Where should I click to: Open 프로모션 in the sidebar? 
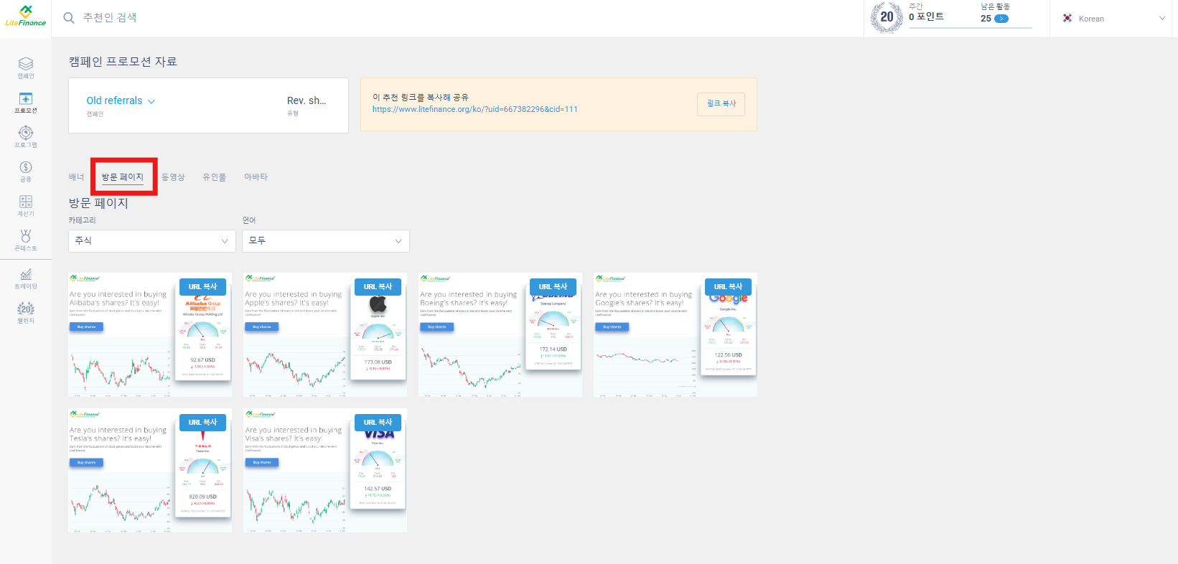[26, 103]
